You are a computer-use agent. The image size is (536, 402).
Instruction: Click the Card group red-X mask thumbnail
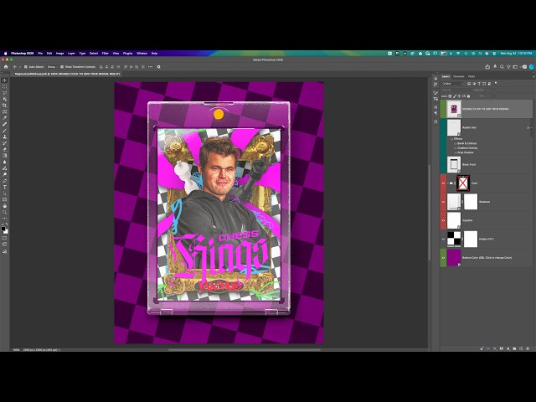pos(463,183)
